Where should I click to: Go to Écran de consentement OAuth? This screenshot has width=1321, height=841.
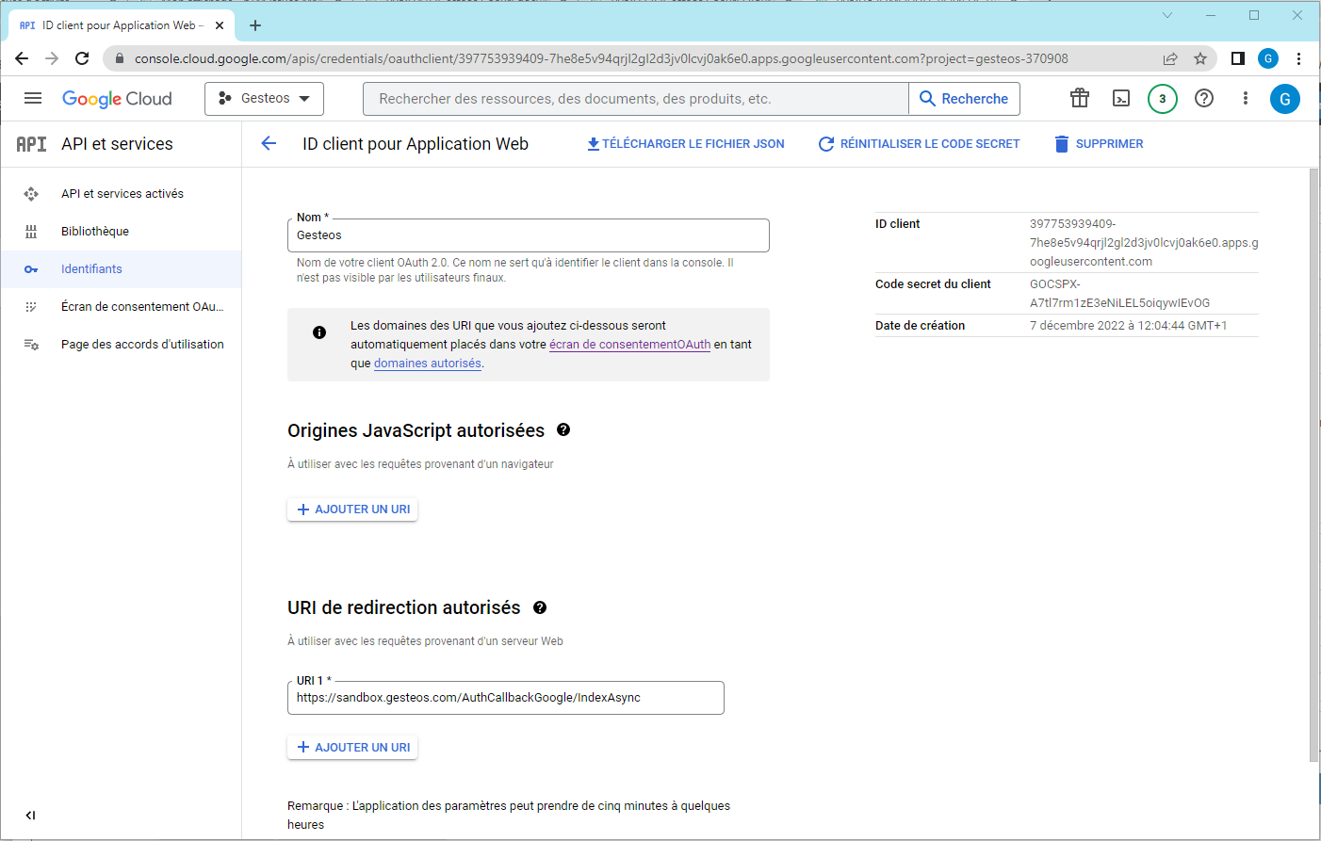(x=142, y=307)
